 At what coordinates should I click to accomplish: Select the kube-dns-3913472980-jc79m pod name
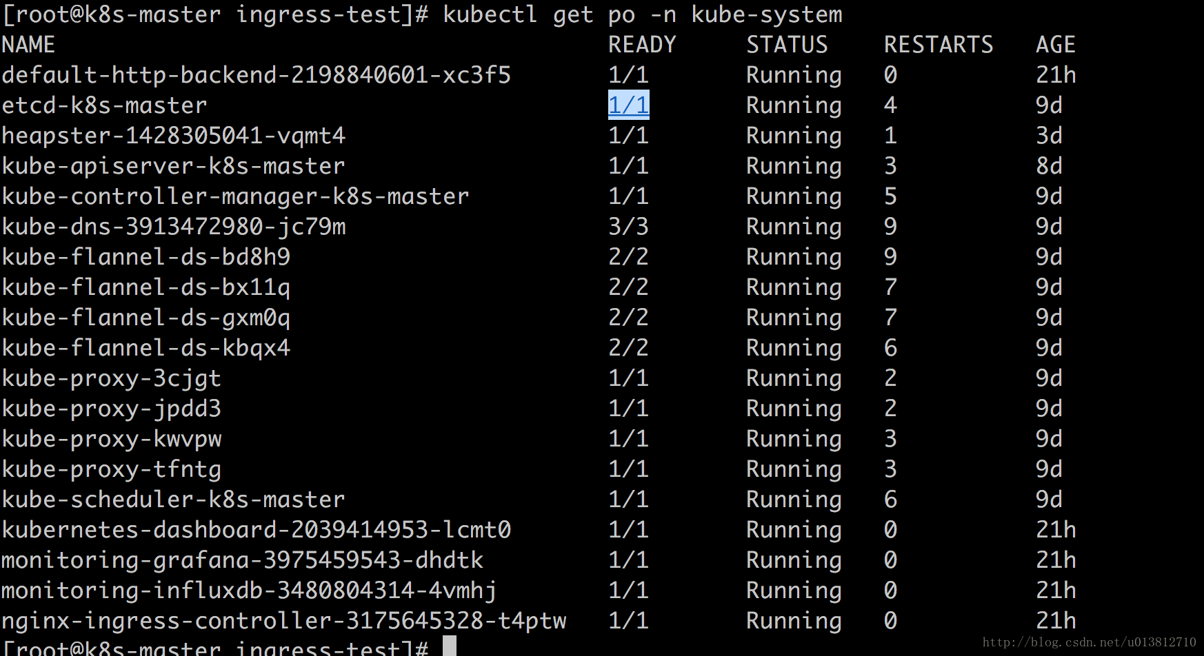[x=173, y=227]
